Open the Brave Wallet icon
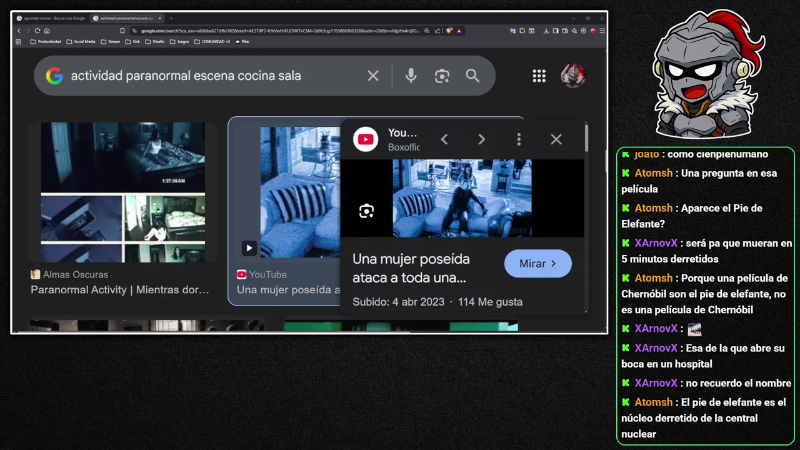800x450 pixels. [x=565, y=31]
